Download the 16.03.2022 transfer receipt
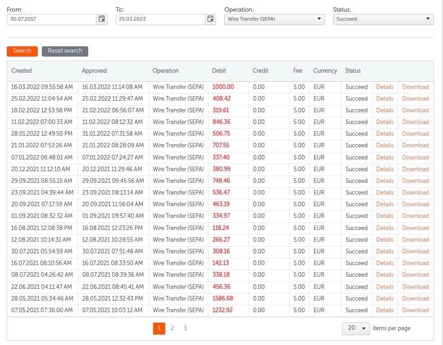 pyautogui.click(x=415, y=87)
